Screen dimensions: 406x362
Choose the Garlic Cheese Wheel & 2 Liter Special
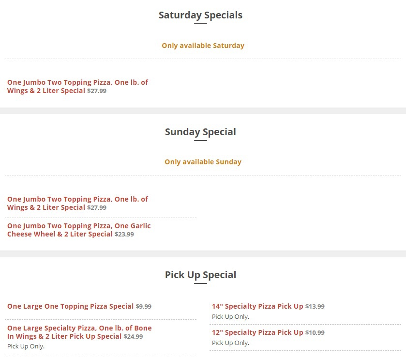point(79,226)
